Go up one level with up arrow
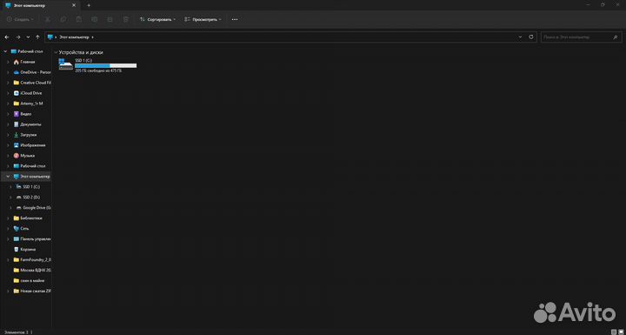626x335 pixels. click(x=37, y=37)
